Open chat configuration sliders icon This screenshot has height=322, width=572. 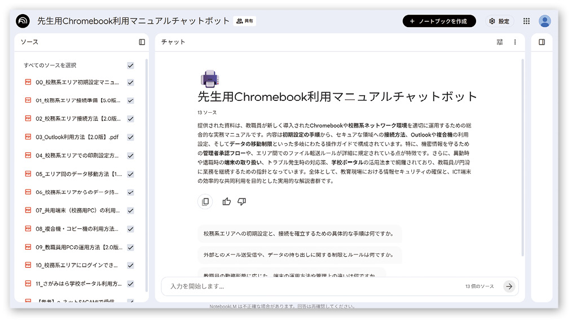[x=500, y=42]
